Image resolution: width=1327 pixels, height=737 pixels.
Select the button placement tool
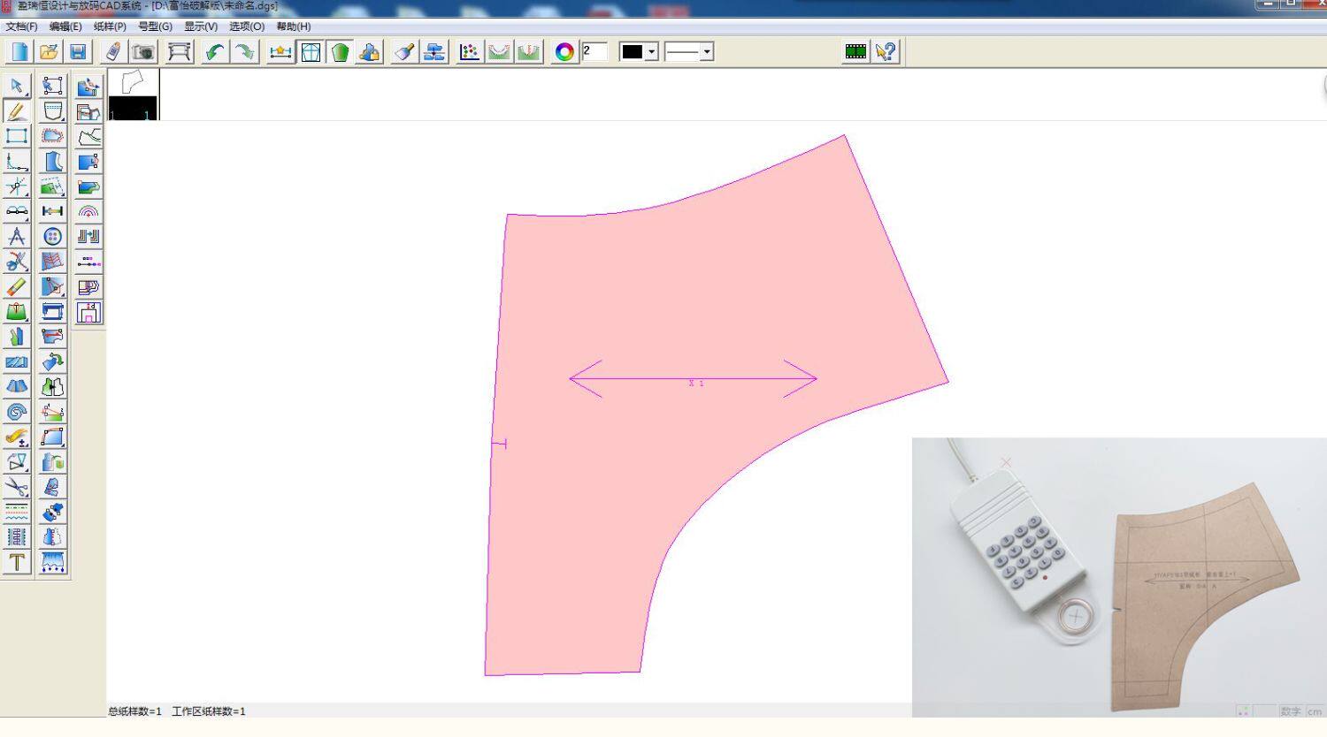coord(53,237)
